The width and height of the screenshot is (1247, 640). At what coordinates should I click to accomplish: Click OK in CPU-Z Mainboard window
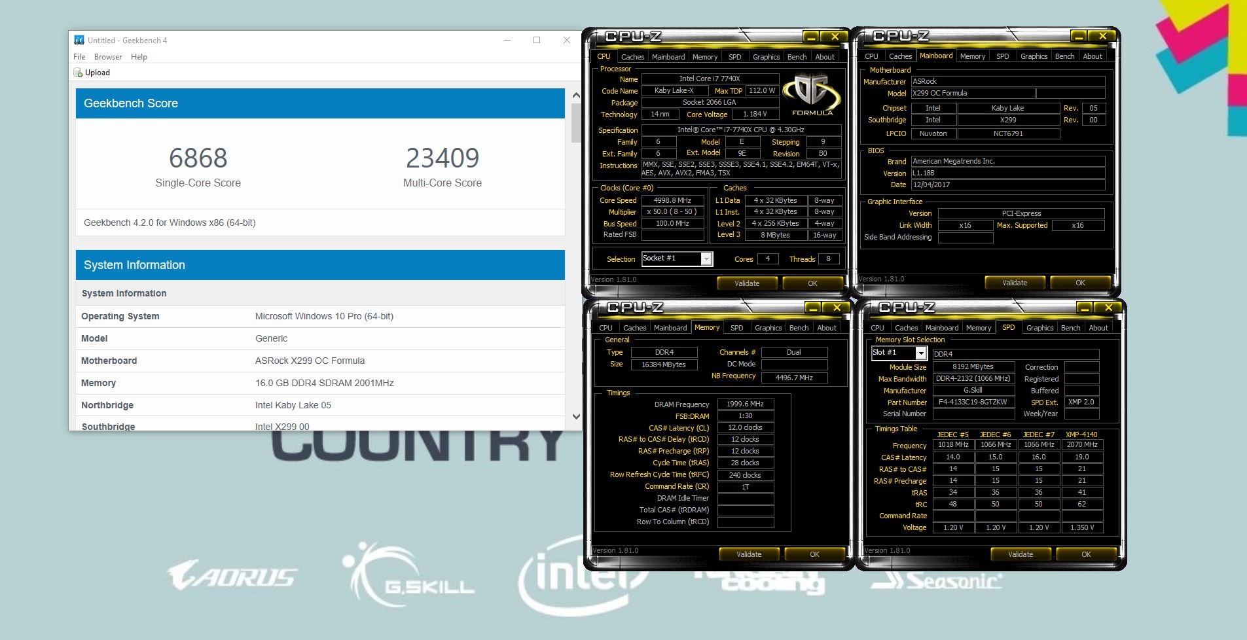pos(1080,283)
